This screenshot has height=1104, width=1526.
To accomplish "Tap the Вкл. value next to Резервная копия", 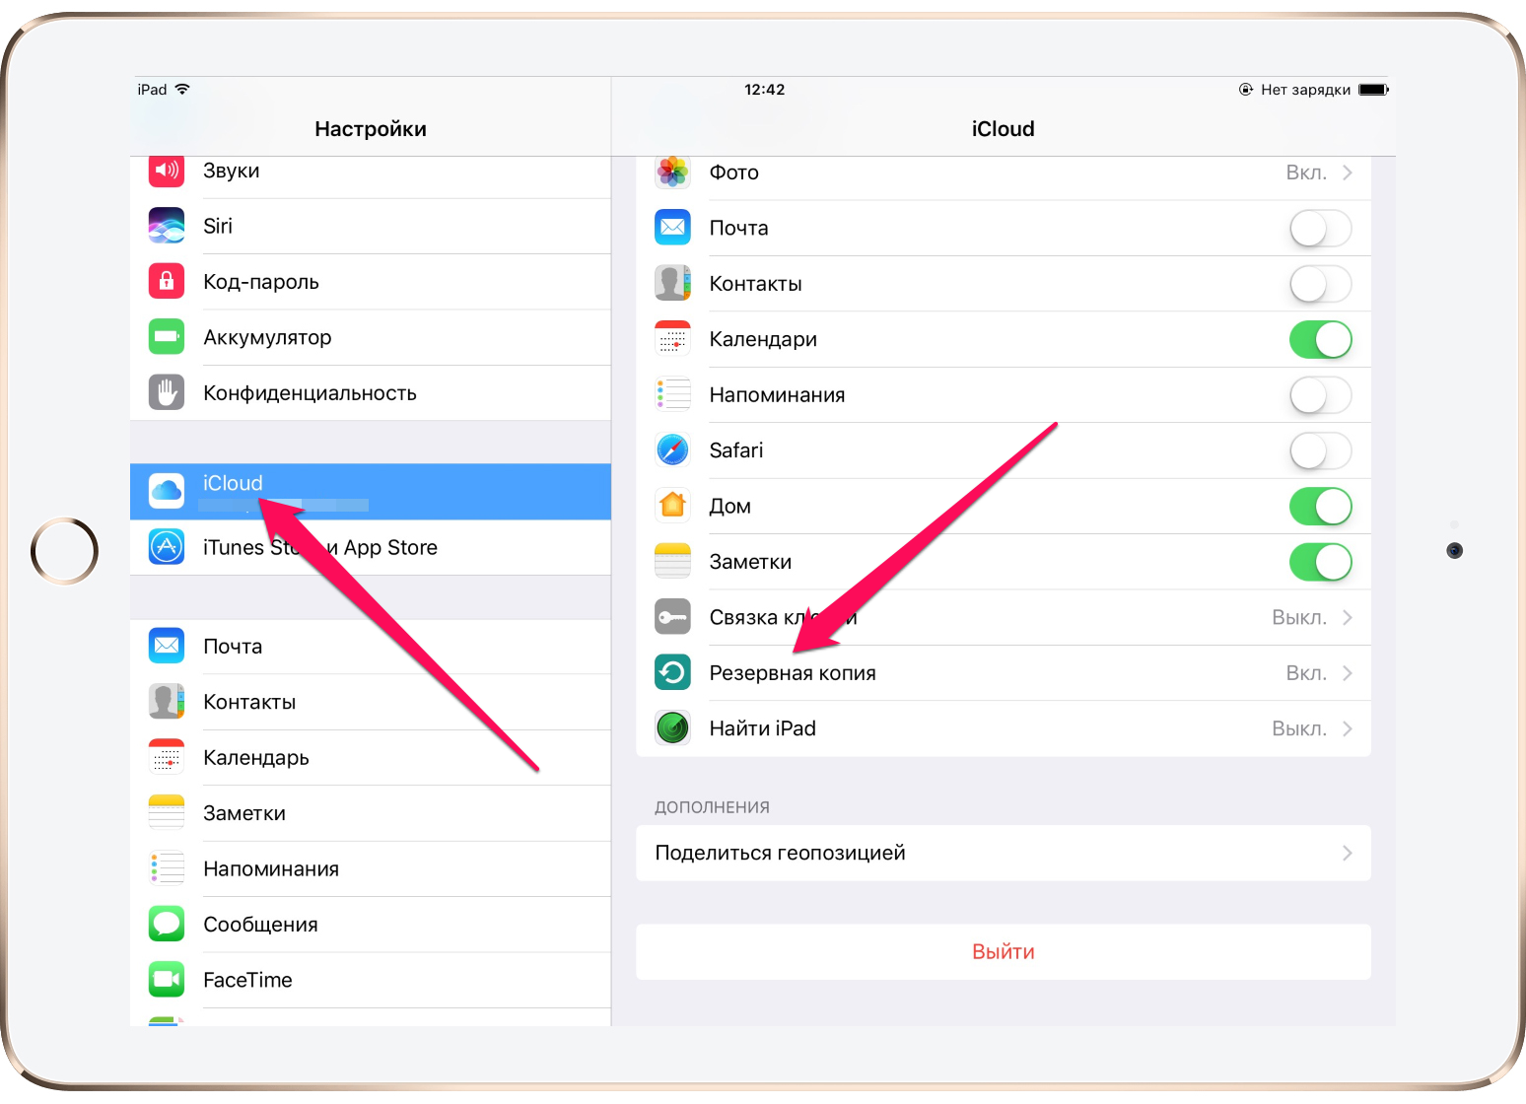I will point(1306,673).
